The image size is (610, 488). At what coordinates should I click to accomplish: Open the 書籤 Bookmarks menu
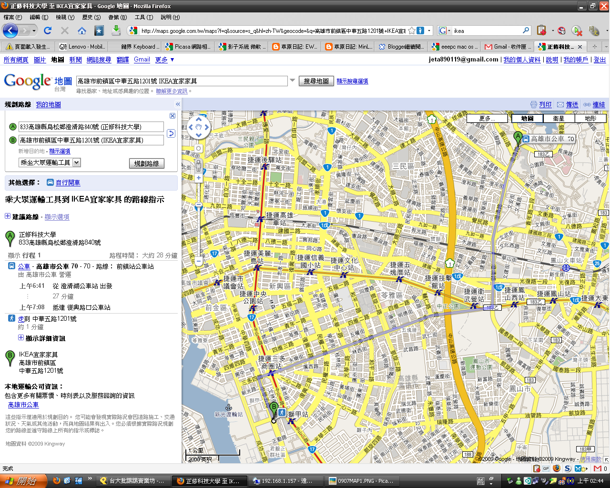117,17
